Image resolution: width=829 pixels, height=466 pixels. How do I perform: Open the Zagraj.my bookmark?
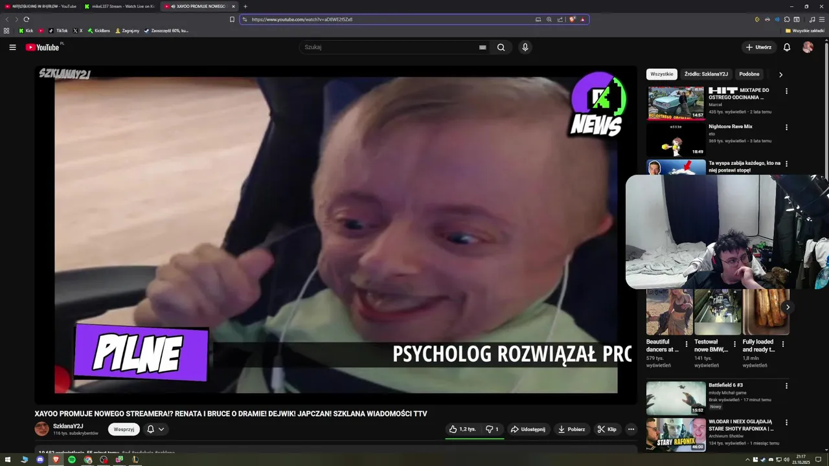(127, 30)
